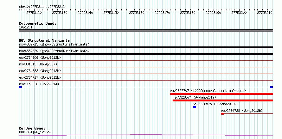This screenshot has height=139, width=282.
Task: Click the red line below esv2734717
Action: [x=146, y=81]
